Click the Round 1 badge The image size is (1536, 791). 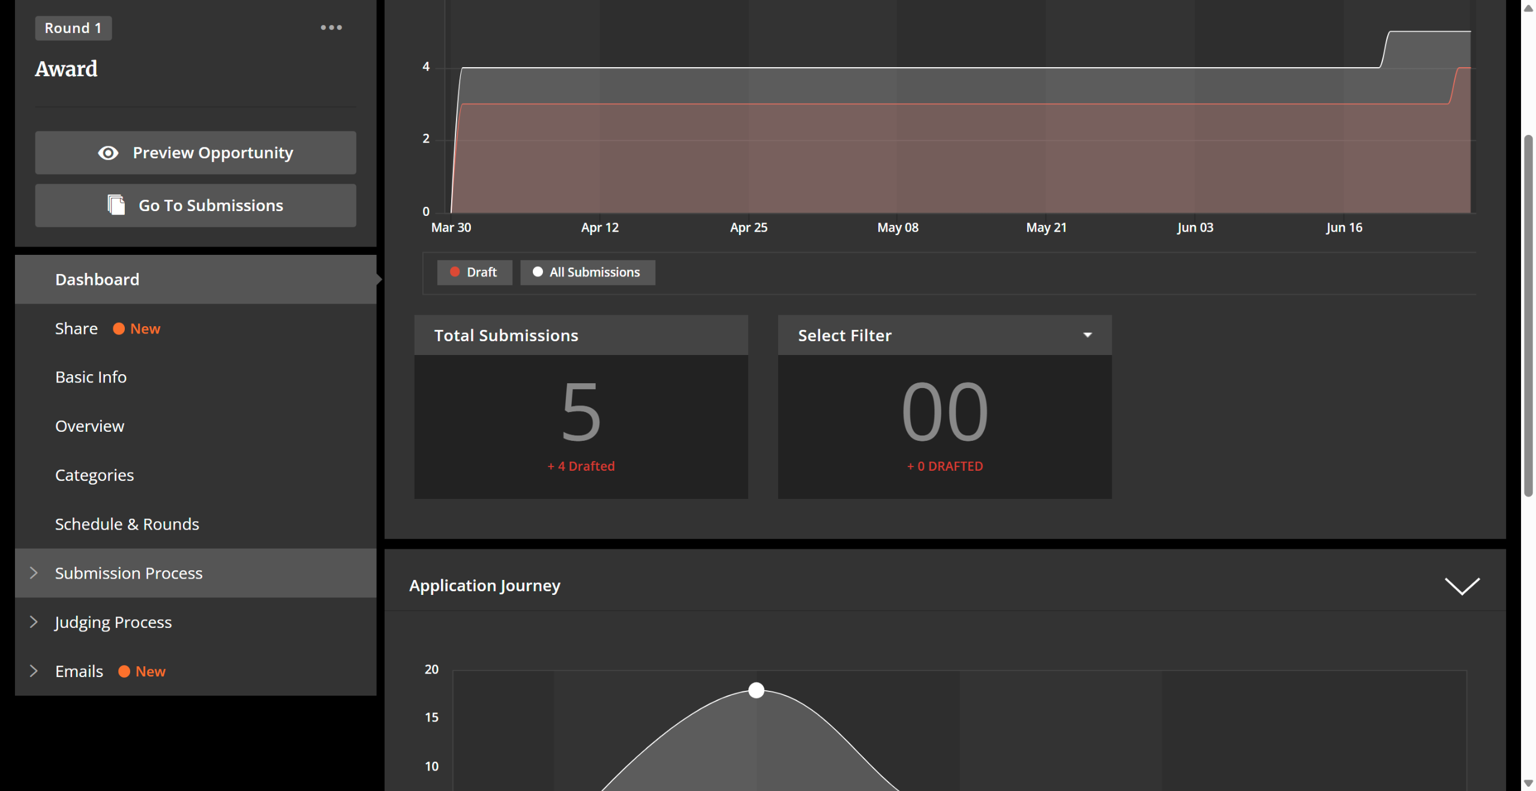click(x=73, y=28)
